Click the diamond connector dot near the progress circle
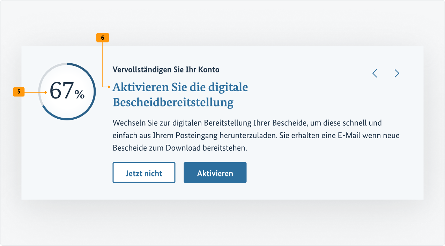This screenshot has height=246, width=445. [46, 92]
